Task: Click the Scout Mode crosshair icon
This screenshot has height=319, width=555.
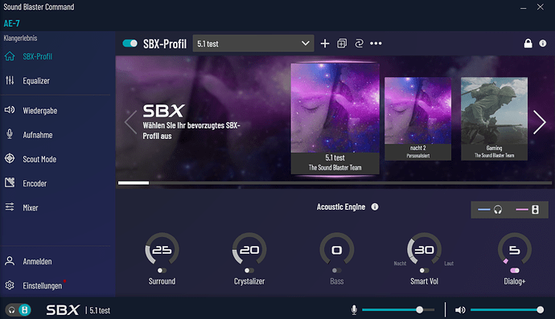Action: pyautogui.click(x=10, y=158)
